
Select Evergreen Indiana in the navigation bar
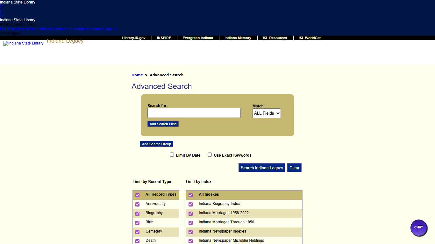coord(198,38)
